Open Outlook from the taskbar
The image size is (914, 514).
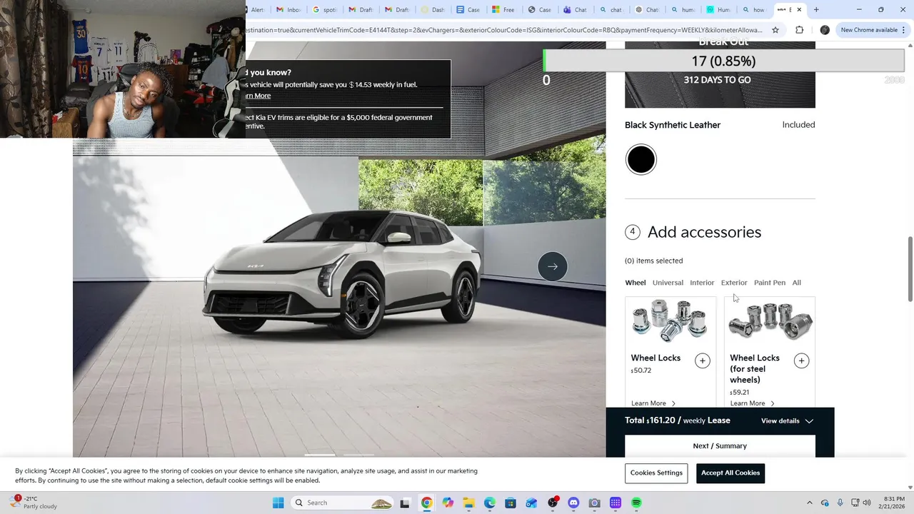click(x=531, y=503)
